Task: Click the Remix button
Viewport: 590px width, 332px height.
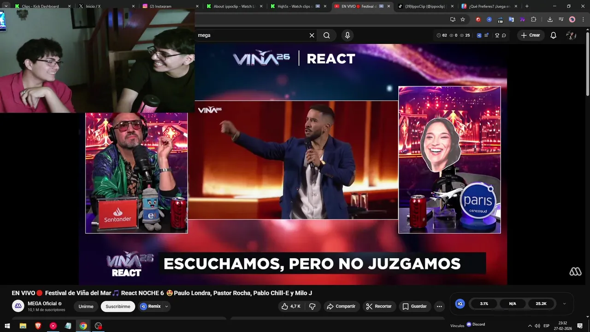Action: coord(151,306)
